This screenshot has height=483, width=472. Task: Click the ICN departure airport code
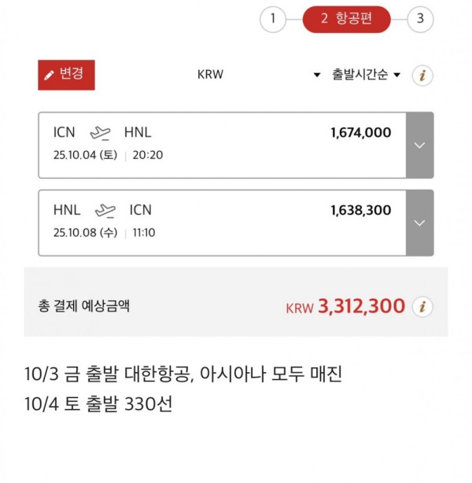point(64,132)
